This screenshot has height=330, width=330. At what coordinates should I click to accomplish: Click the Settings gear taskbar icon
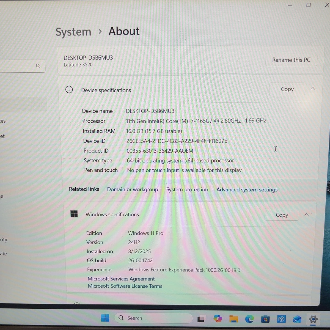[x=313, y=319]
